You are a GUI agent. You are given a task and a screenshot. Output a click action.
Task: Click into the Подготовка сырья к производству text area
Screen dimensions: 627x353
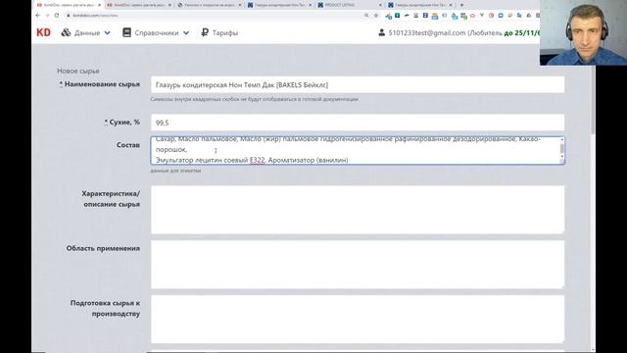pyautogui.click(x=358, y=319)
